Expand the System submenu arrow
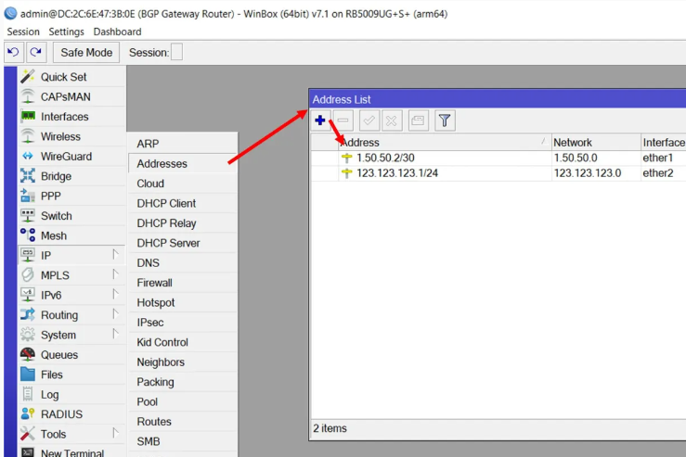Image resolution: width=686 pixels, height=457 pixels. point(115,334)
